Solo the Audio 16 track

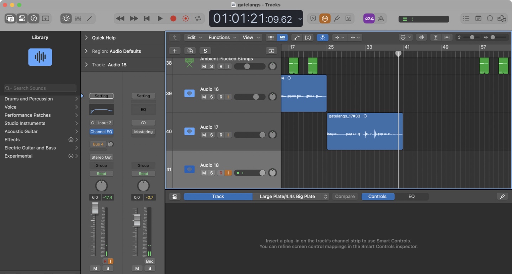pyautogui.click(x=212, y=97)
